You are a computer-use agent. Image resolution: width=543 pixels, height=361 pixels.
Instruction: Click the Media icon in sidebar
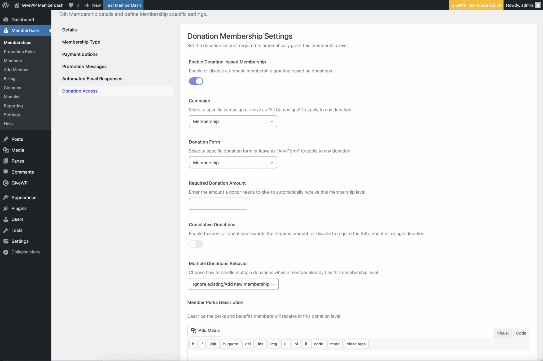(x=6, y=150)
